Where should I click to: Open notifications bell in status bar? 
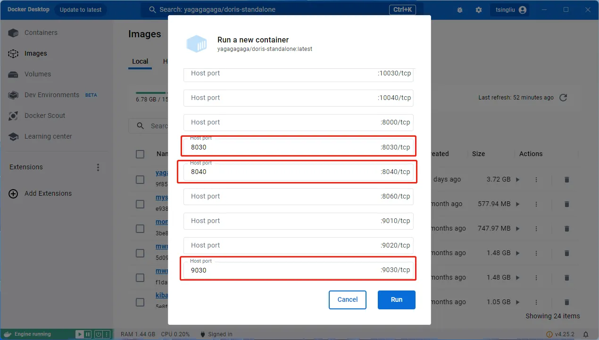pos(586,334)
